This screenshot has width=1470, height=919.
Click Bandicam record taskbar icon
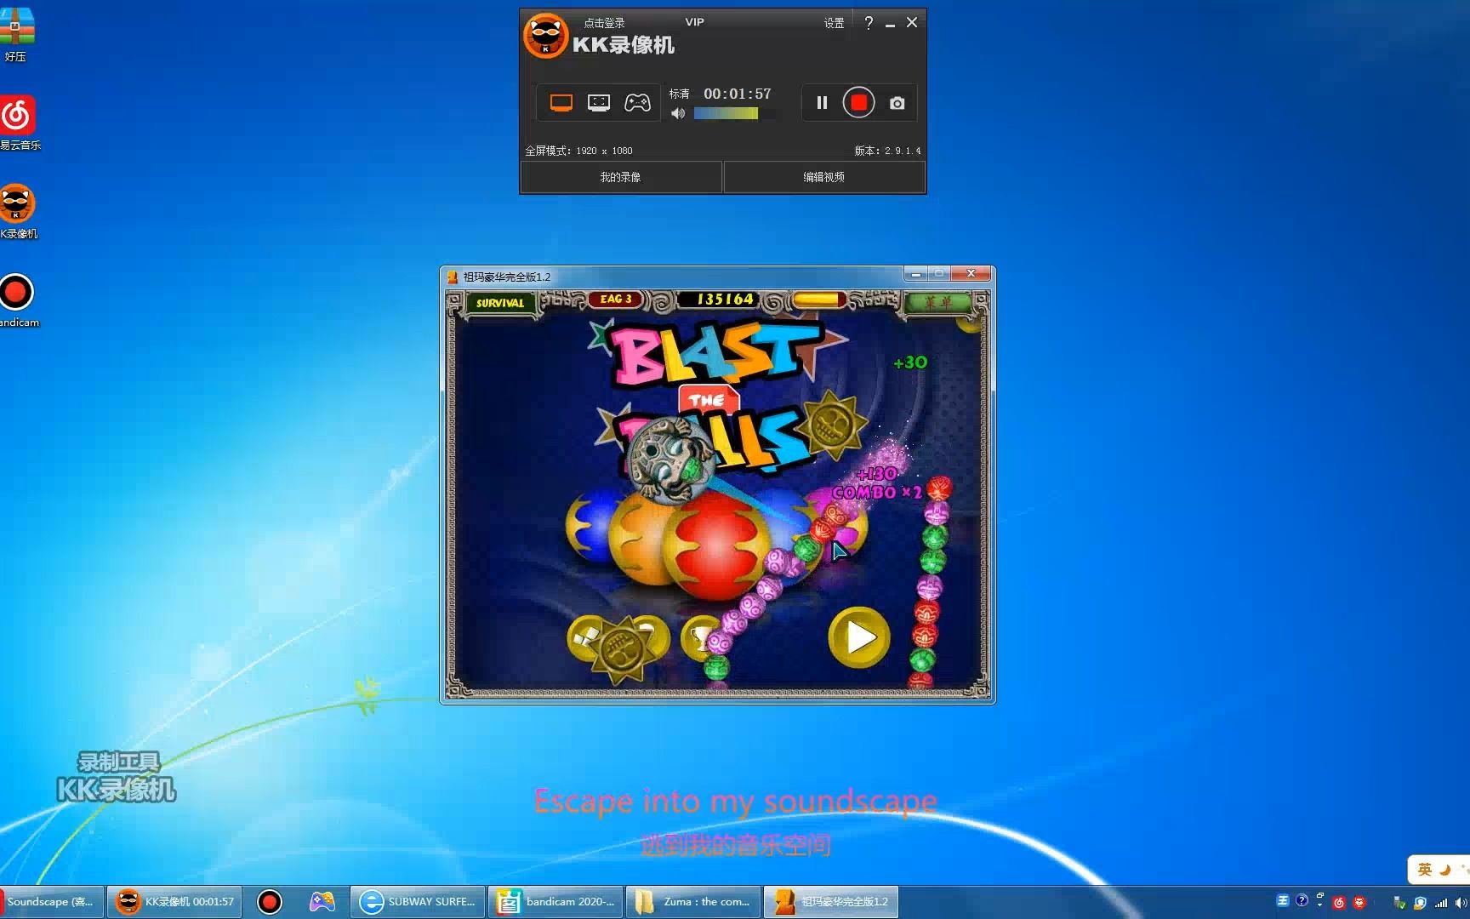pyautogui.click(x=270, y=902)
